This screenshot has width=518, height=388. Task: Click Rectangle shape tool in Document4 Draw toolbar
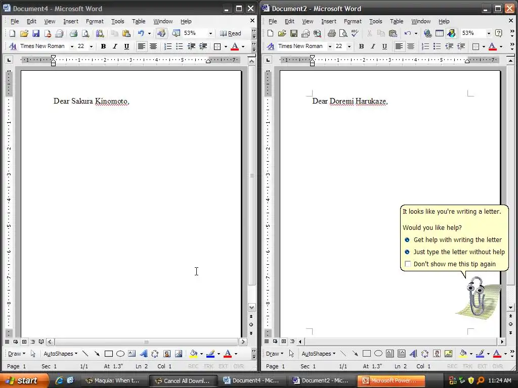108,354
